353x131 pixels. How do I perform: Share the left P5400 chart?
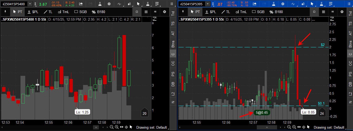tap(81, 4)
